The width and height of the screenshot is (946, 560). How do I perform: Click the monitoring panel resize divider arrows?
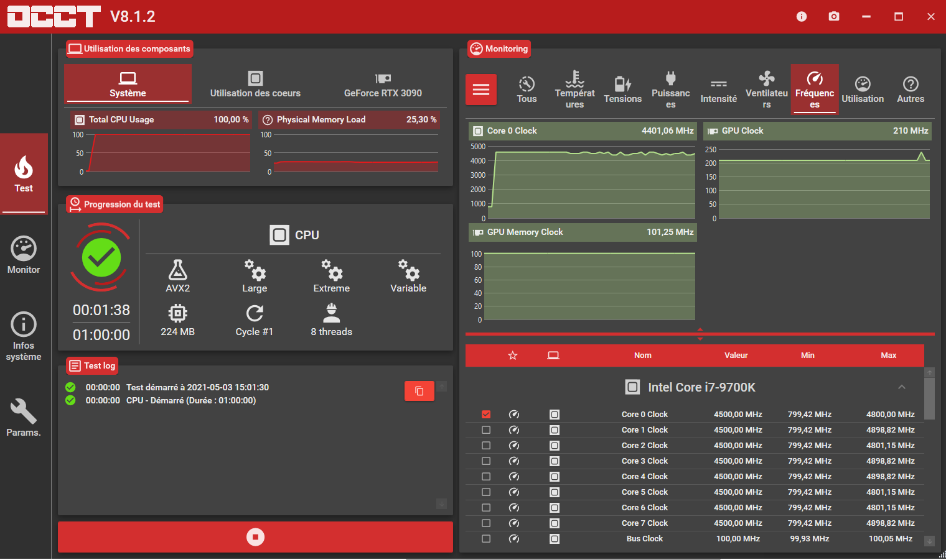pyautogui.click(x=700, y=334)
